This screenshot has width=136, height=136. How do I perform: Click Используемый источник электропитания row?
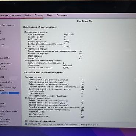tap(56, 110)
